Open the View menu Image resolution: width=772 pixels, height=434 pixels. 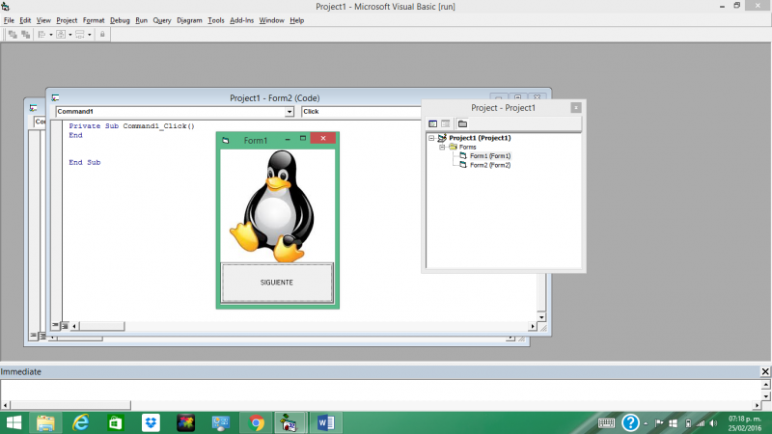[43, 20]
